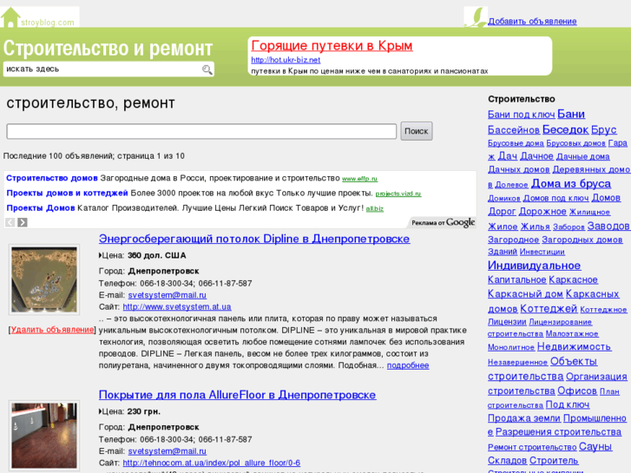Select the Коттеджное tag
The image size is (631, 473).
[603, 310]
